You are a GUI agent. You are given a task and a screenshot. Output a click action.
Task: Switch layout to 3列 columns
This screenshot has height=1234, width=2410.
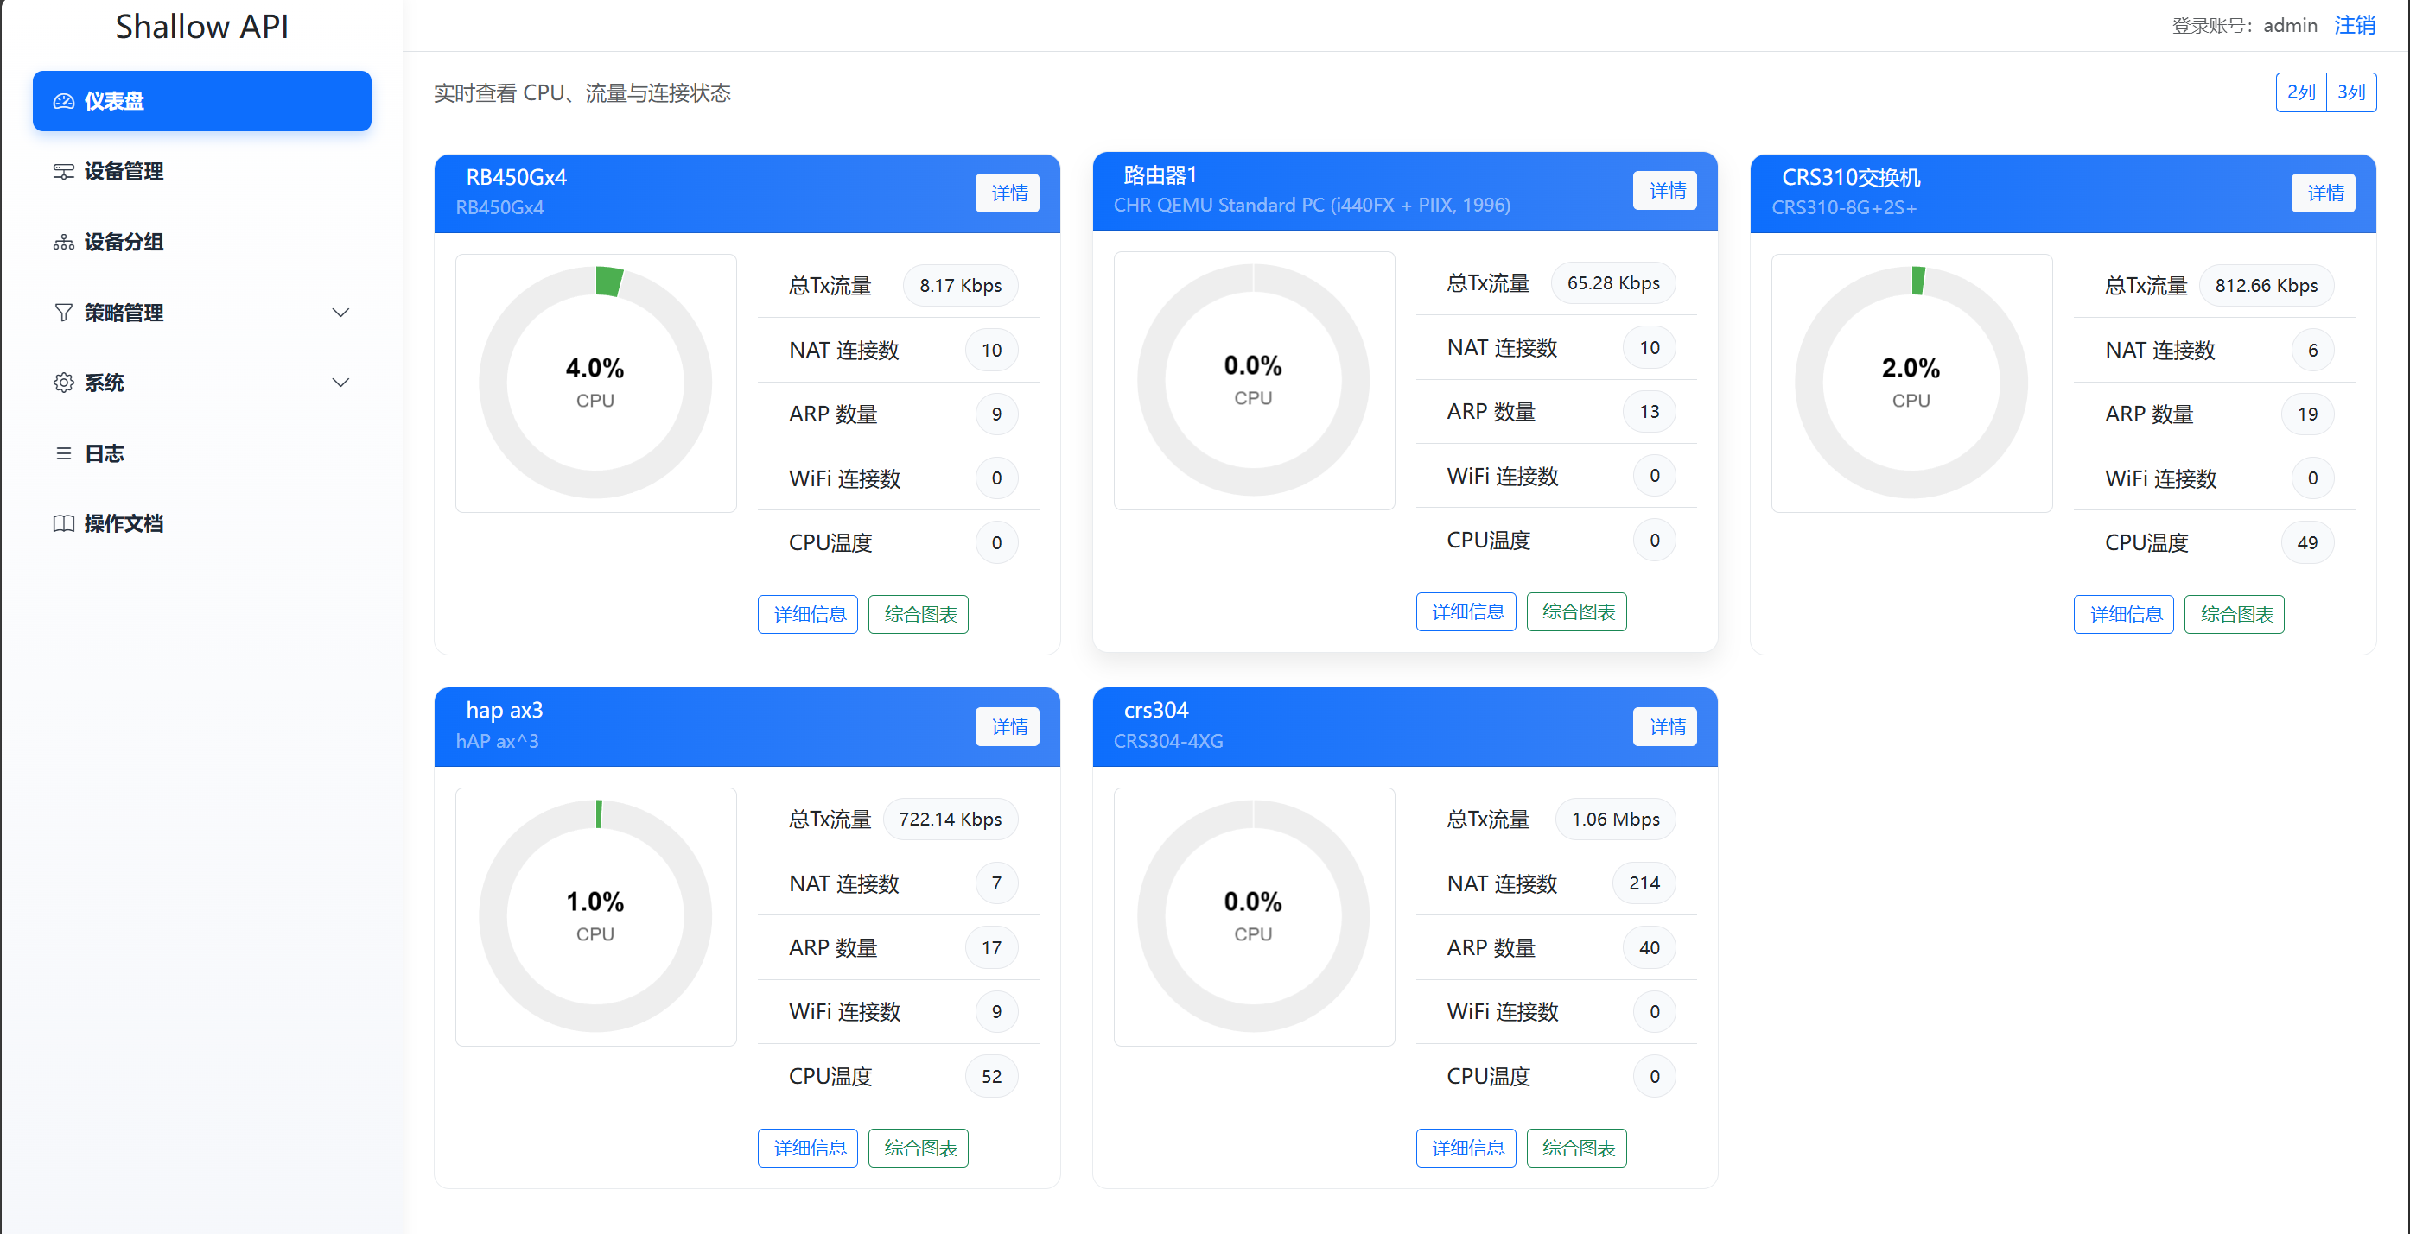point(2350,92)
